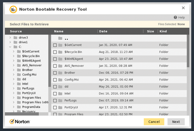The height and width of the screenshot is (131, 194).
Task: Click the Brother folder icon in file list
Action: coord(60,73)
